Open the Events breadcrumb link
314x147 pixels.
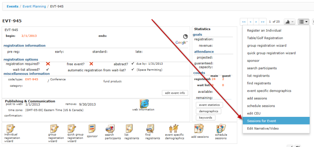tap(13, 7)
